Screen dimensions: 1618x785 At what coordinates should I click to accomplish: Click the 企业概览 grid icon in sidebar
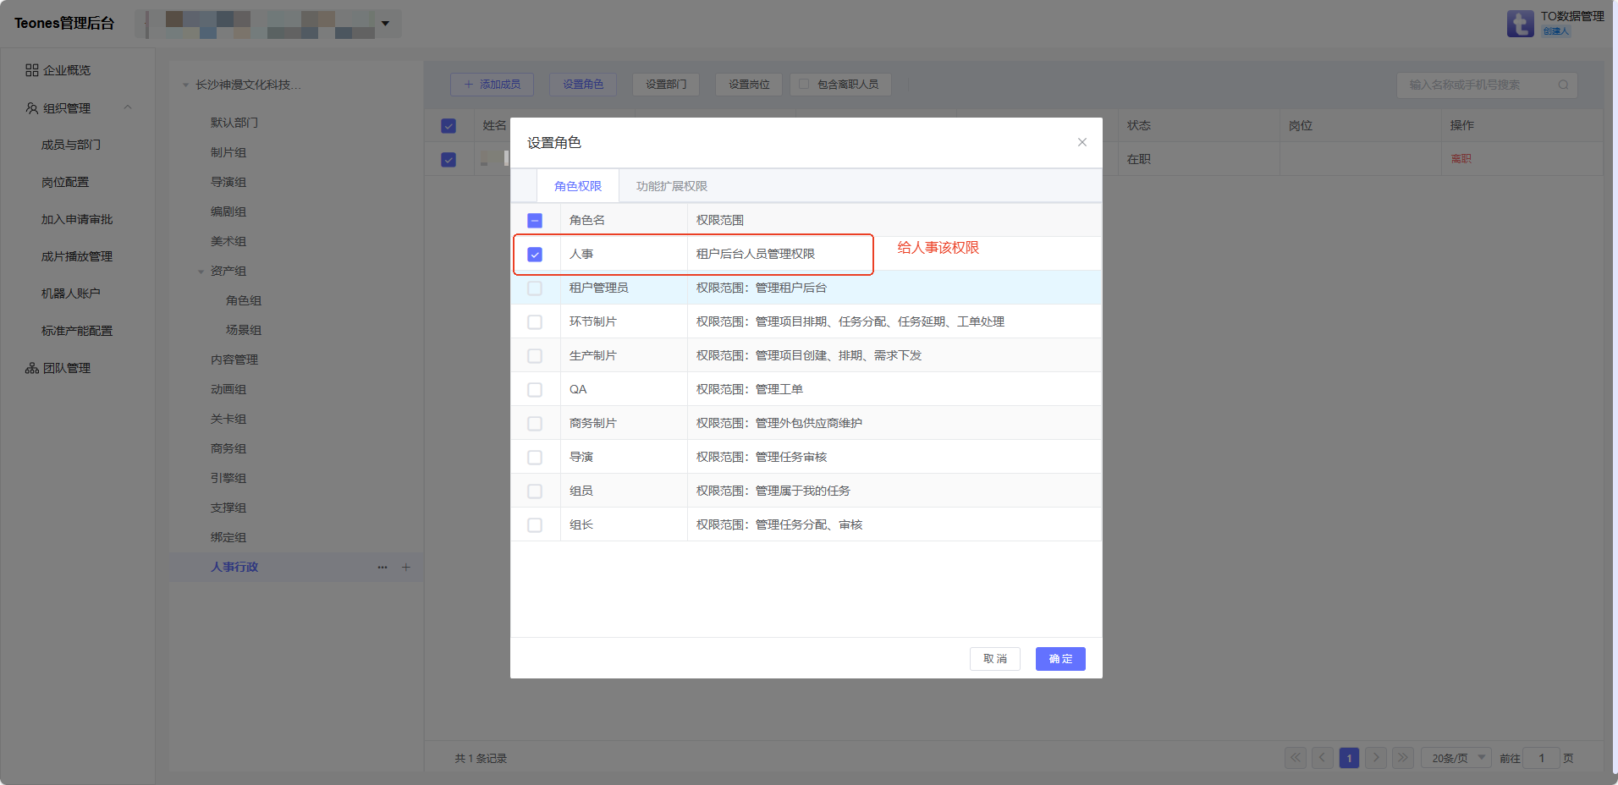[x=32, y=70]
